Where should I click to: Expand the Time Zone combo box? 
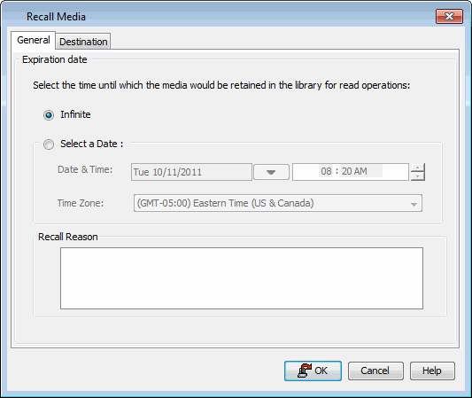coord(278,203)
